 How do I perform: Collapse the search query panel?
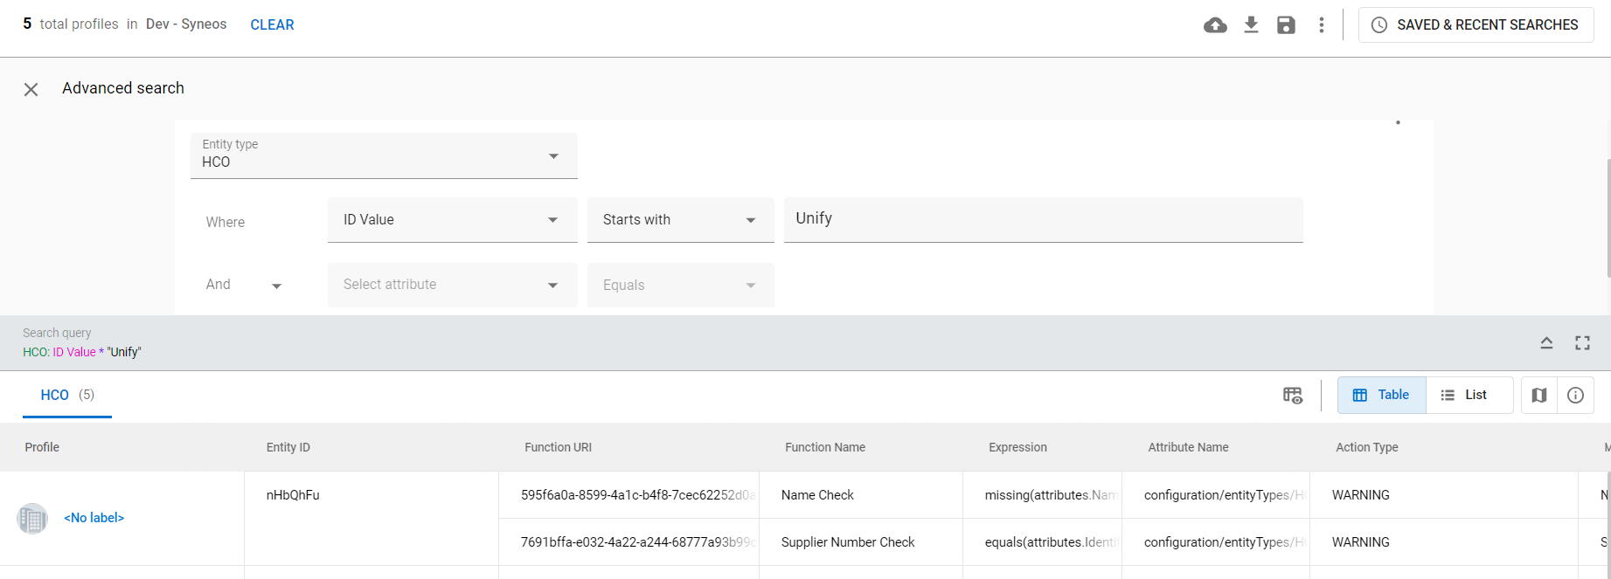click(1546, 343)
